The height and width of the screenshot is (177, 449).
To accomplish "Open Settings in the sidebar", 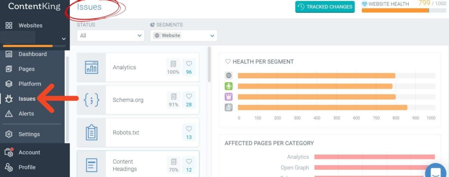I will click(29, 134).
